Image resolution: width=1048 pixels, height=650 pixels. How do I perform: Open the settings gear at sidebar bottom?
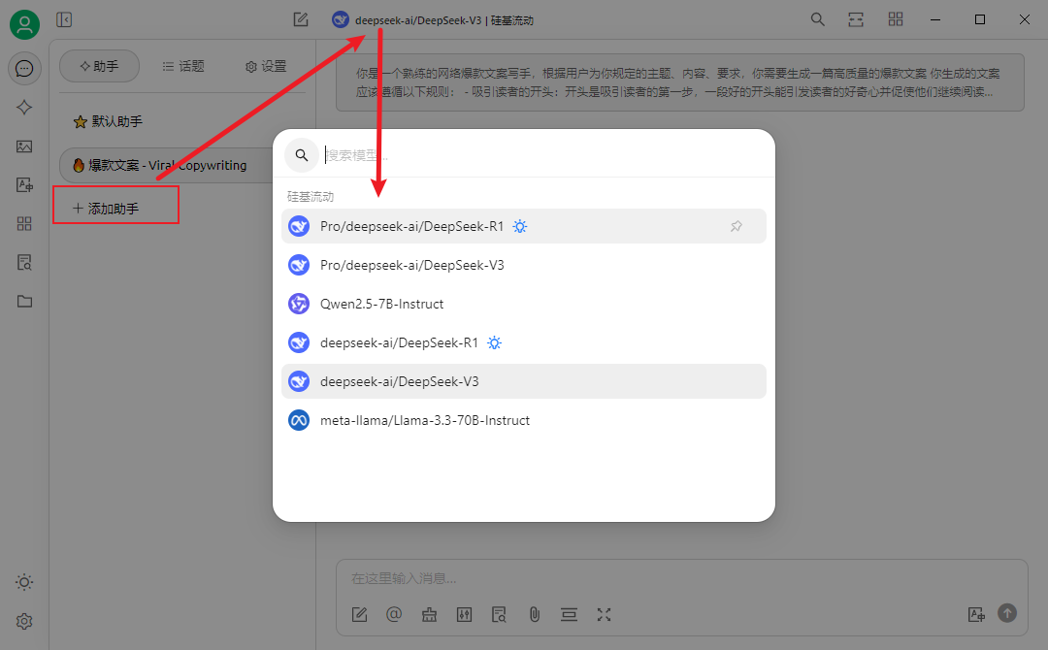click(x=24, y=621)
